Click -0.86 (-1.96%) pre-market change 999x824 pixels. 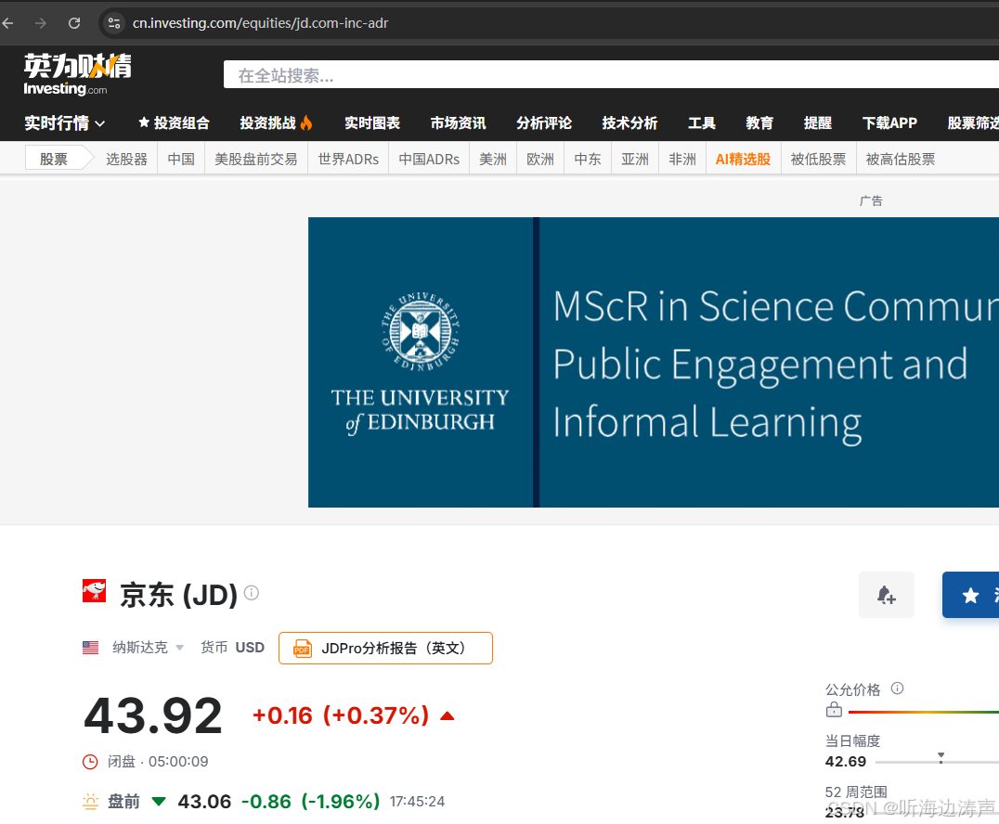click(310, 802)
